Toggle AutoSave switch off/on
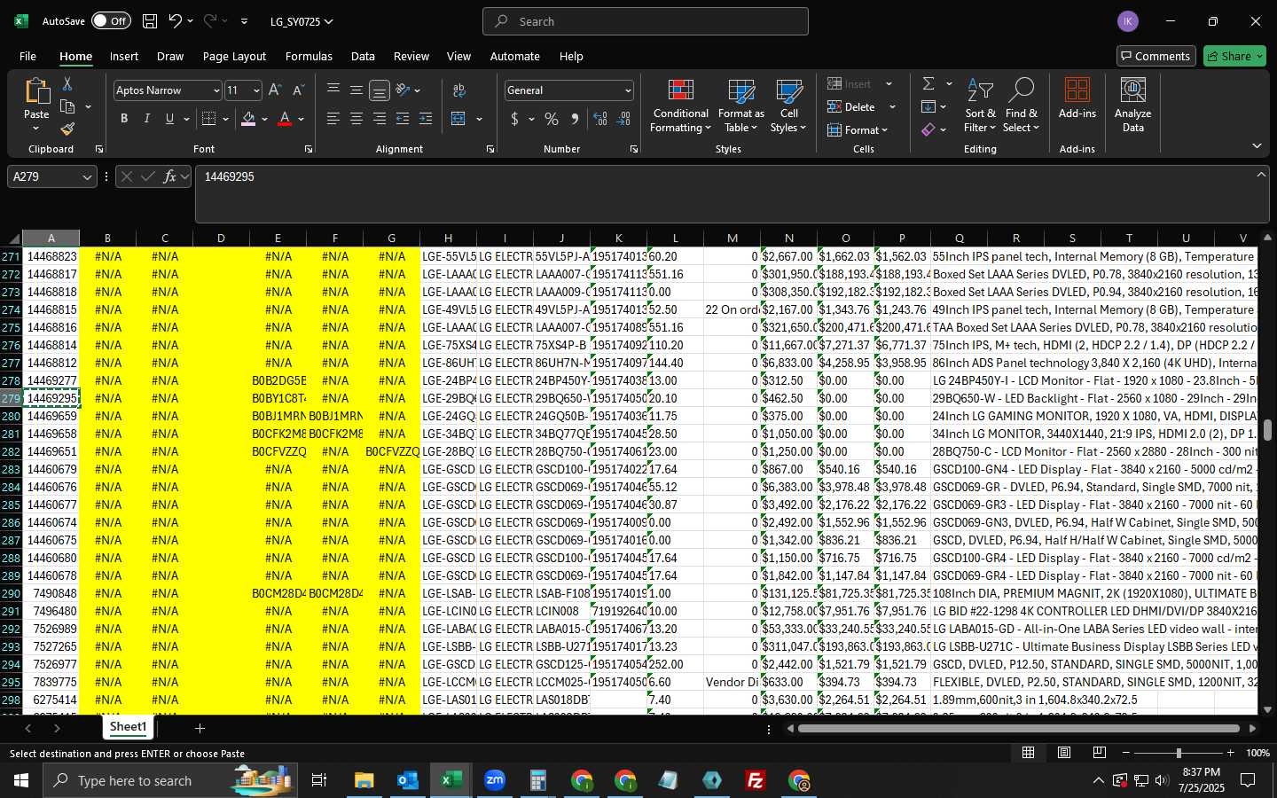This screenshot has width=1277, height=798. [111, 21]
